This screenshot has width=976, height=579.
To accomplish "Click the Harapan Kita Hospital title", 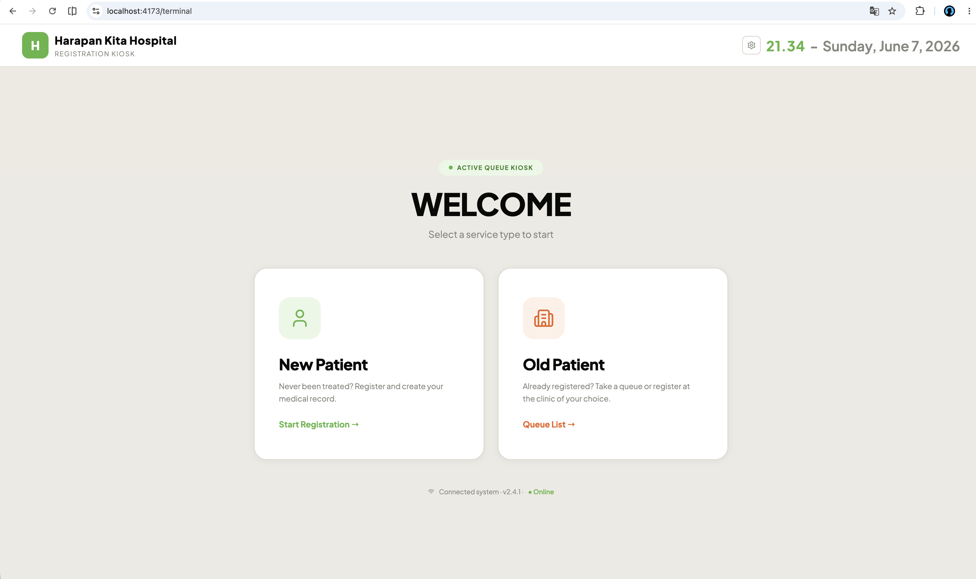I will [x=115, y=41].
